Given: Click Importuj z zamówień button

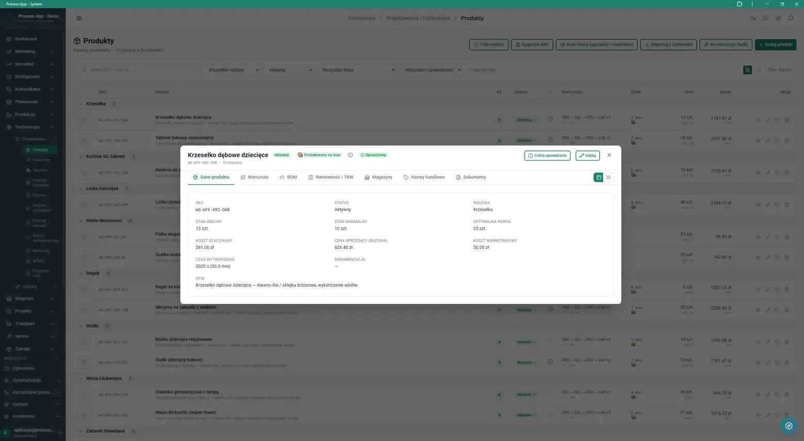Looking at the screenshot, I should tap(669, 44).
